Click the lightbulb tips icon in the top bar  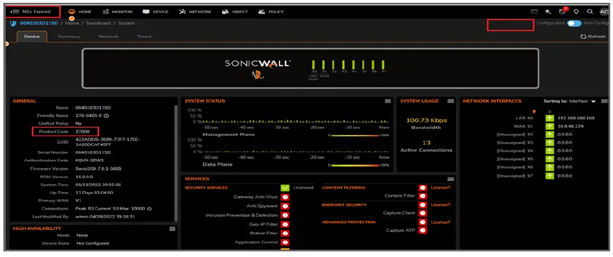576,12
